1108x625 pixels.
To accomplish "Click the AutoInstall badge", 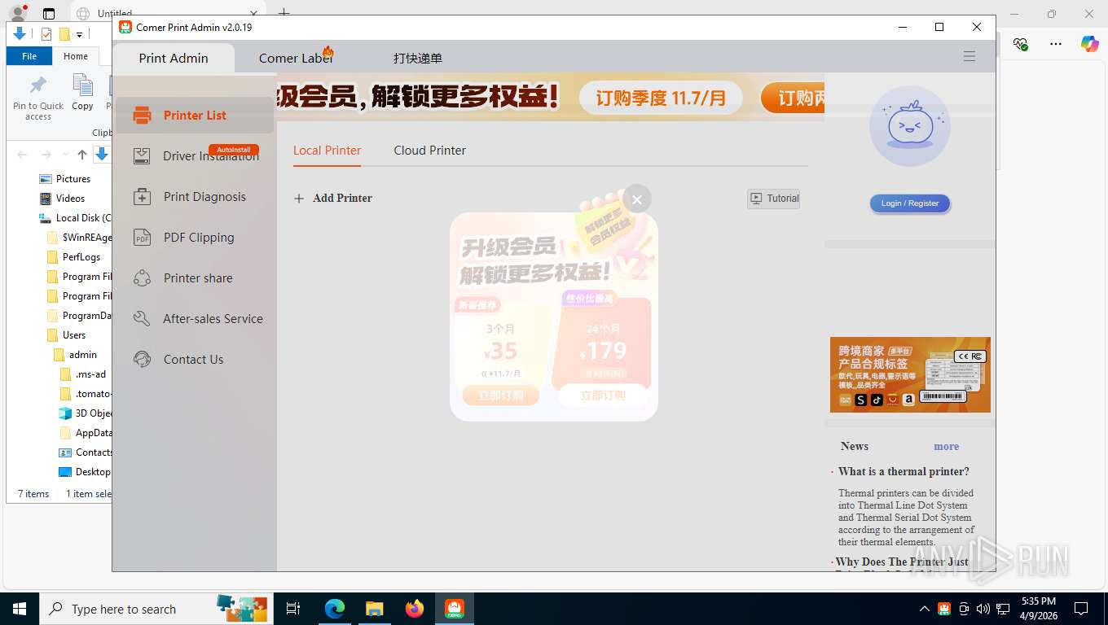I will (234, 150).
